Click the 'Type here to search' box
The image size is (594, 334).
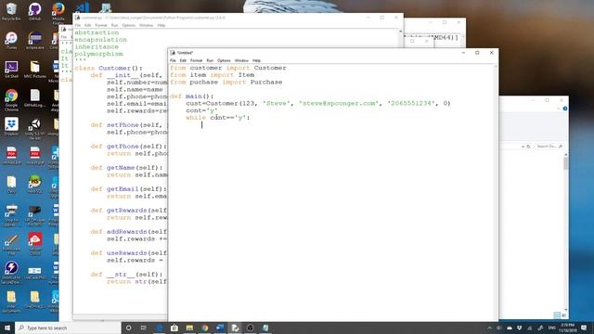pos(68,328)
